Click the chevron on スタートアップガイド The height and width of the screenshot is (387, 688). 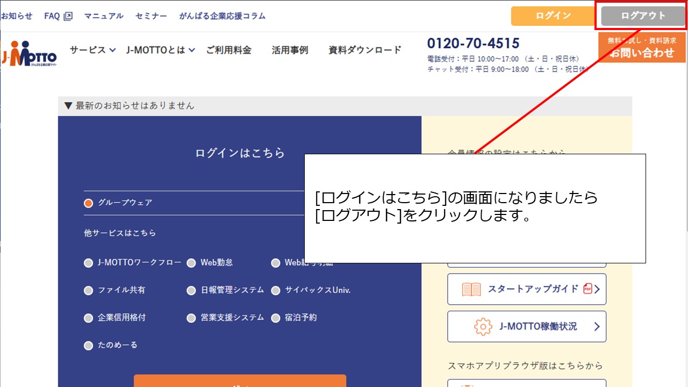[597, 289]
